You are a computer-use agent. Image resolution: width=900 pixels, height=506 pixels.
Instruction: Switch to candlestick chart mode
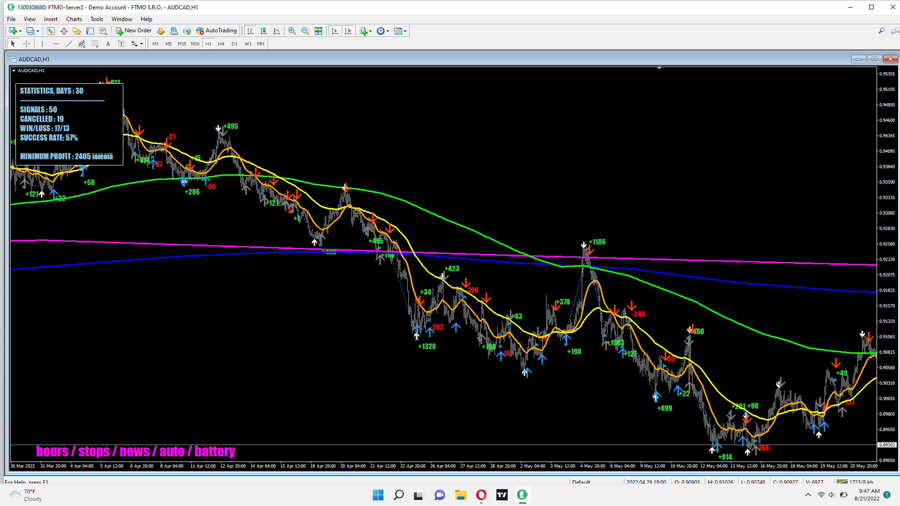(263, 31)
